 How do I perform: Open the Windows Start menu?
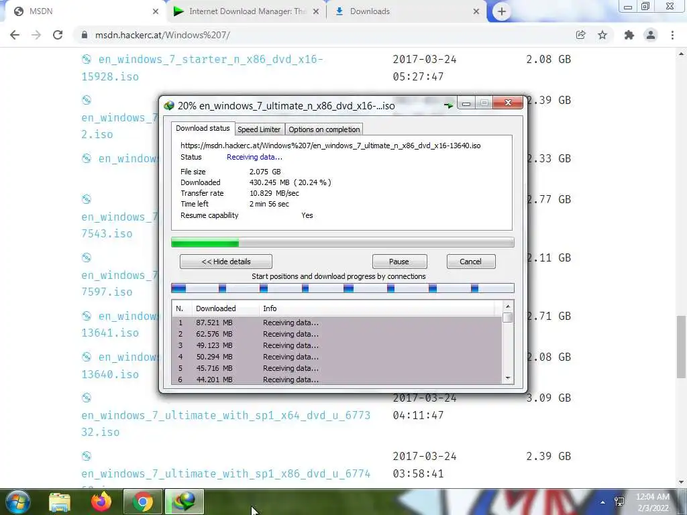(x=17, y=502)
